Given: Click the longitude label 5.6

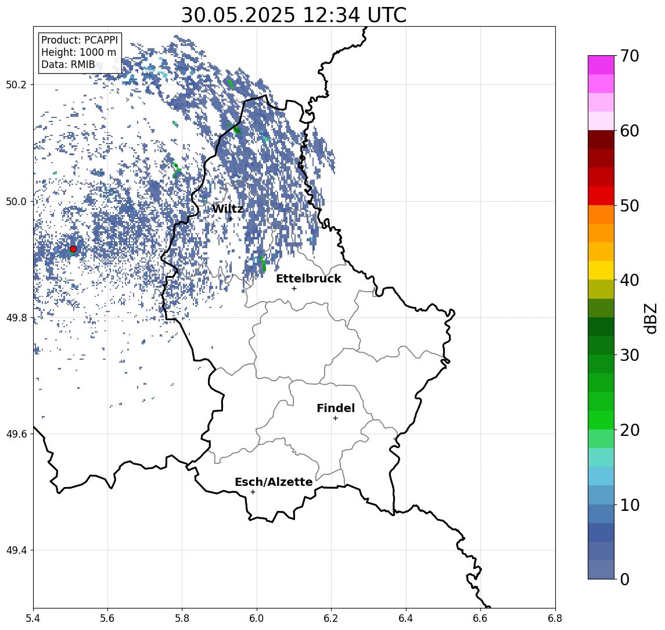Looking at the screenshot, I should (107, 618).
